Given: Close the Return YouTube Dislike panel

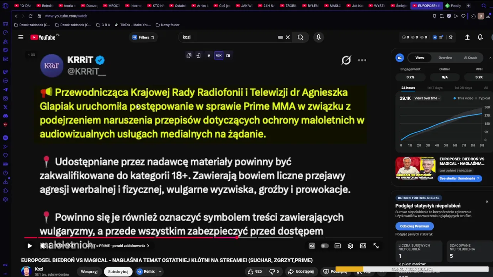Looking at the screenshot, I should click(x=487, y=202).
